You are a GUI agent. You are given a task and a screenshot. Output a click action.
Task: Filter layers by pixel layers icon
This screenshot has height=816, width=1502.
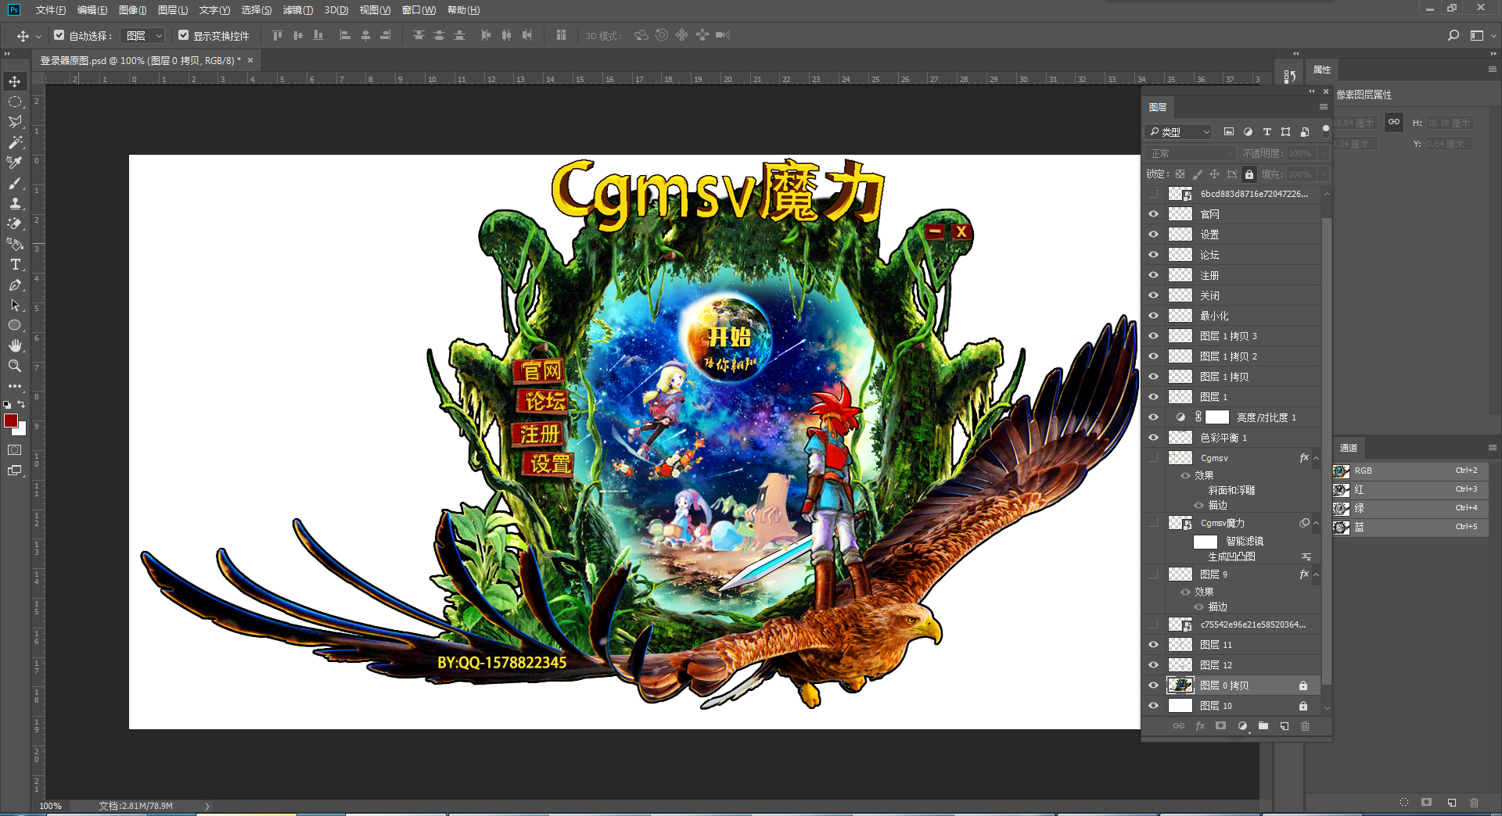(x=1229, y=132)
